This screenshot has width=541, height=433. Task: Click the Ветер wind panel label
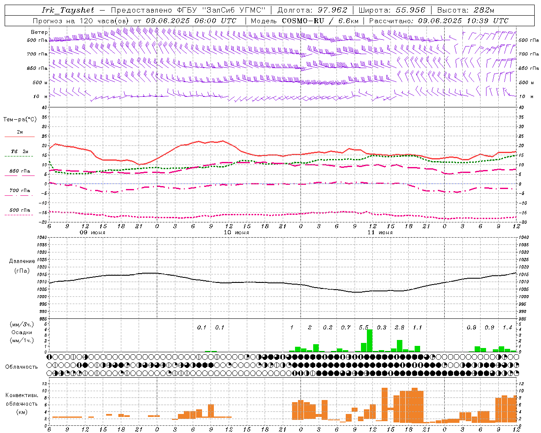39,32
